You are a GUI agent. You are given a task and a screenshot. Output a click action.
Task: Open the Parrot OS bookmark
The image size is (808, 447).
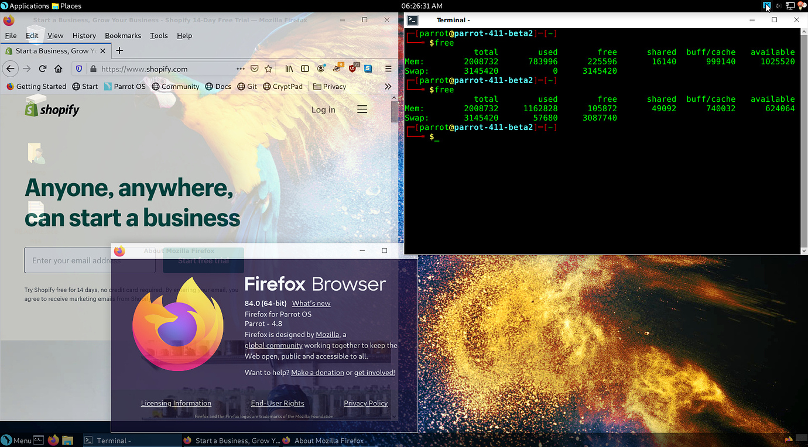(125, 86)
